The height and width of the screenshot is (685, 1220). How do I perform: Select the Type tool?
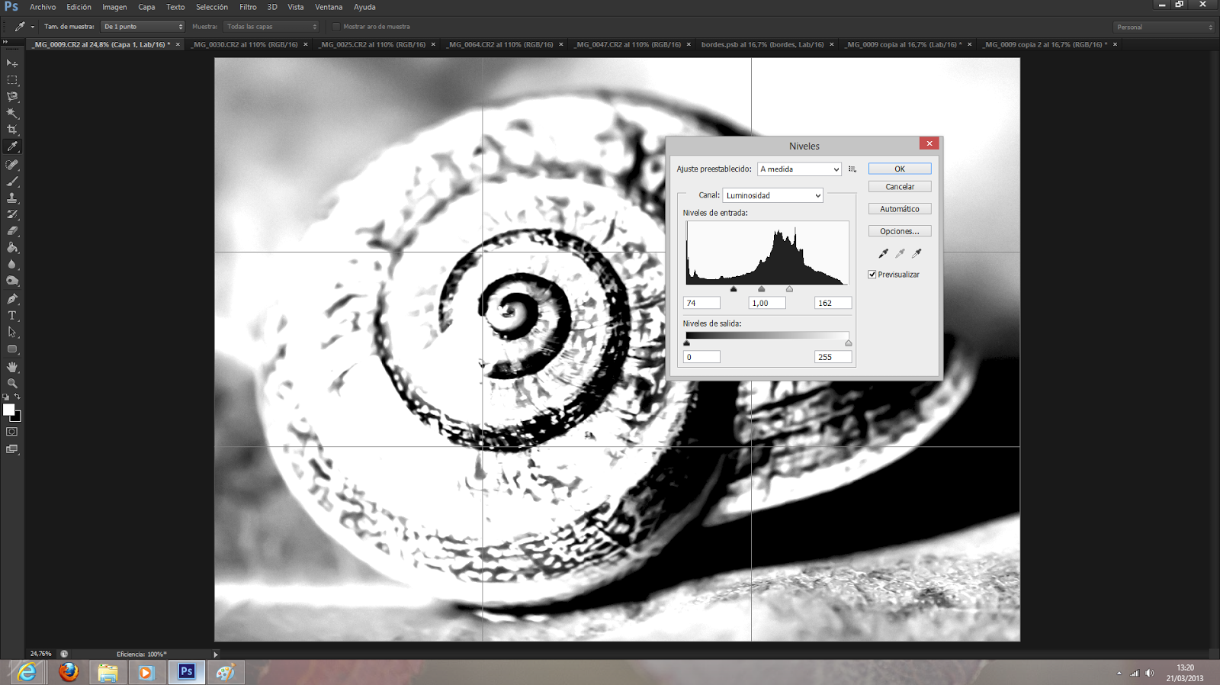click(12, 316)
